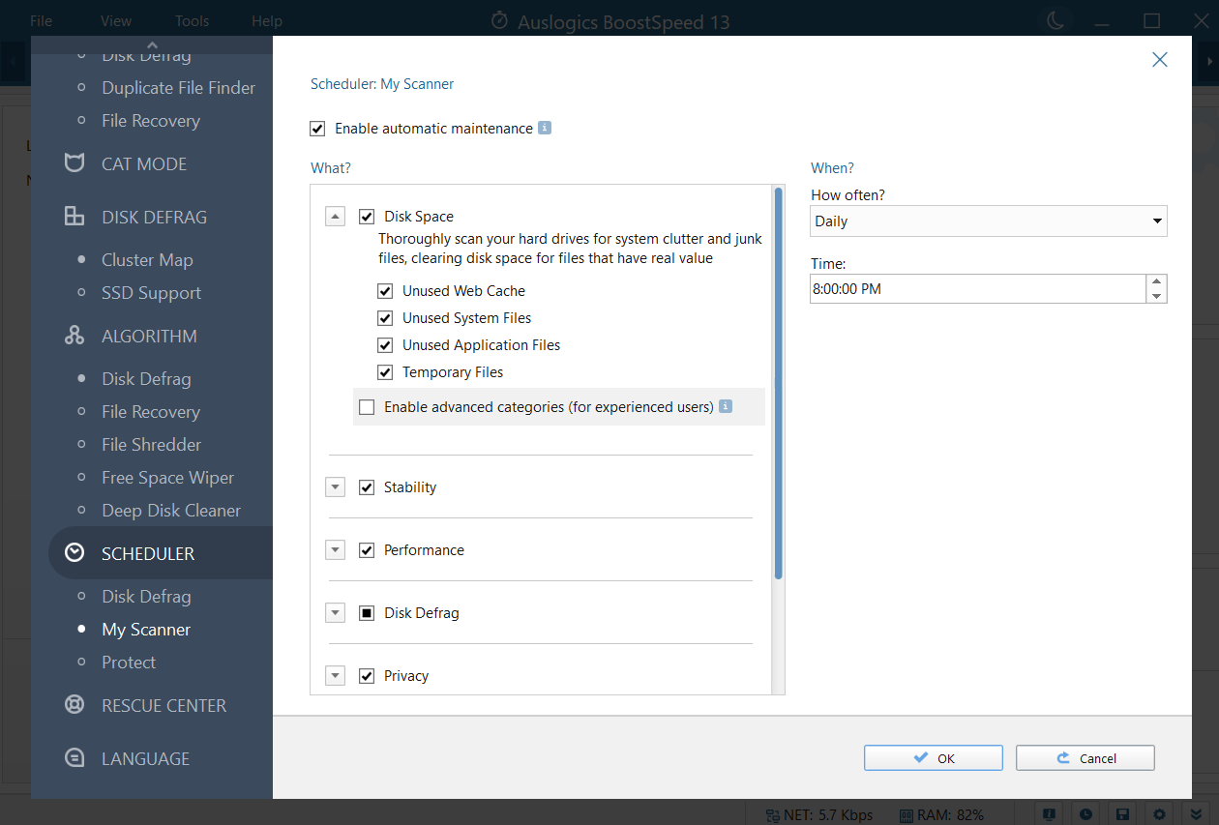The height and width of the screenshot is (825, 1219).
Task: Collapse the status bar using the double-chevron icon
Action: (1195, 814)
